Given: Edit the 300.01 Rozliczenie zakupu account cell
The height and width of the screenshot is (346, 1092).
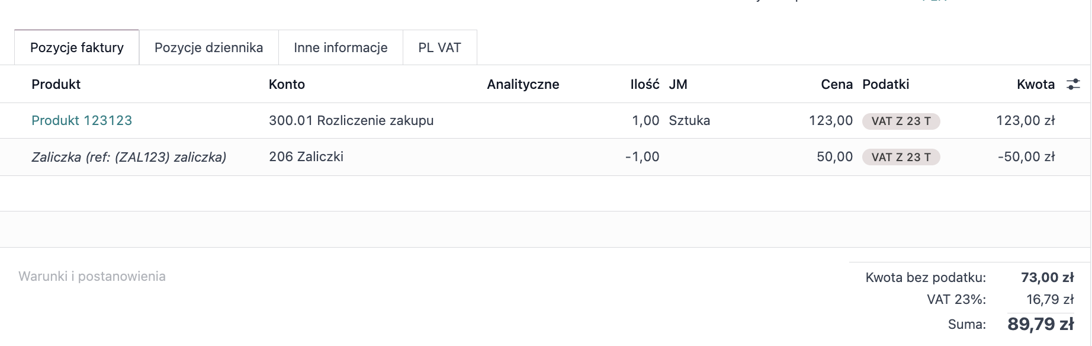Looking at the screenshot, I should tap(351, 120).
